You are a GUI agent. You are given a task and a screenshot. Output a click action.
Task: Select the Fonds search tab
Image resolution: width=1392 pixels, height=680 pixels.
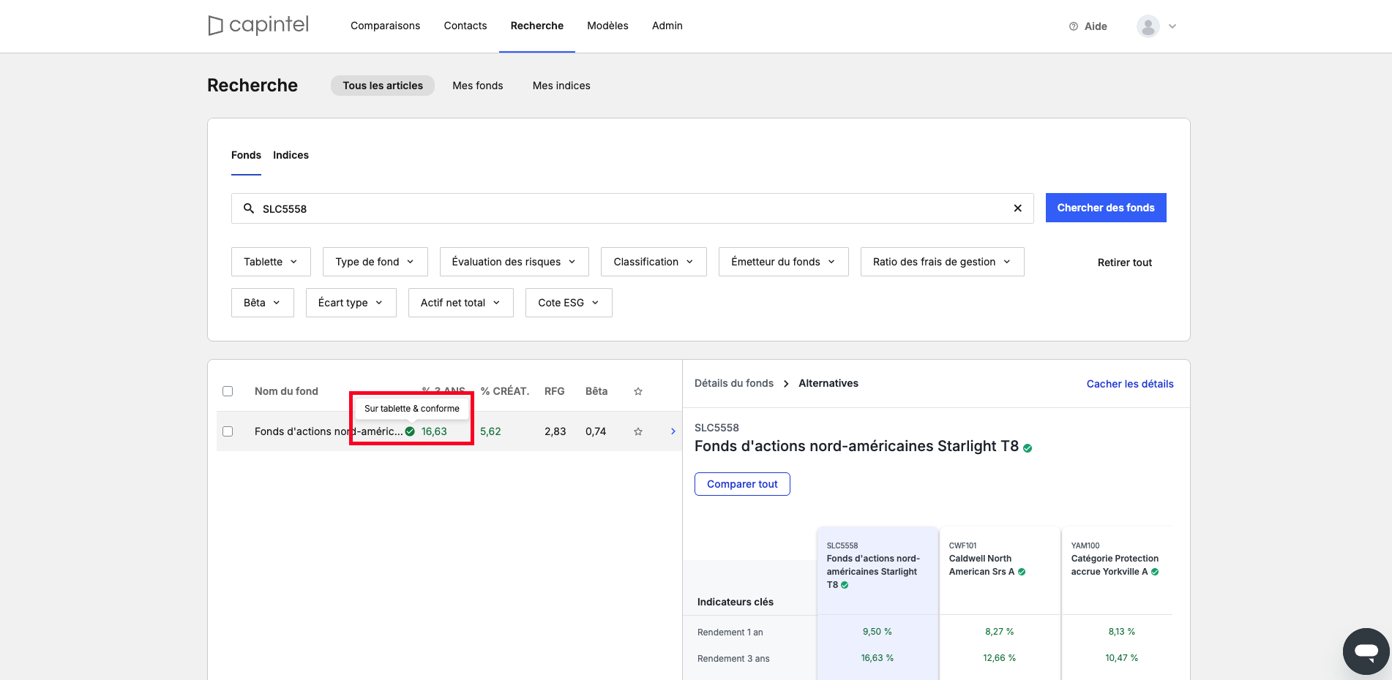click(246, 155)
